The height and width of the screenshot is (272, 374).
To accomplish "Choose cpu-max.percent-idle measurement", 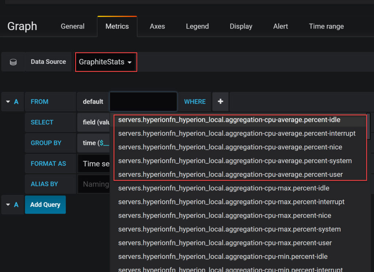I will pyautogui.click(x=240, y=188).
